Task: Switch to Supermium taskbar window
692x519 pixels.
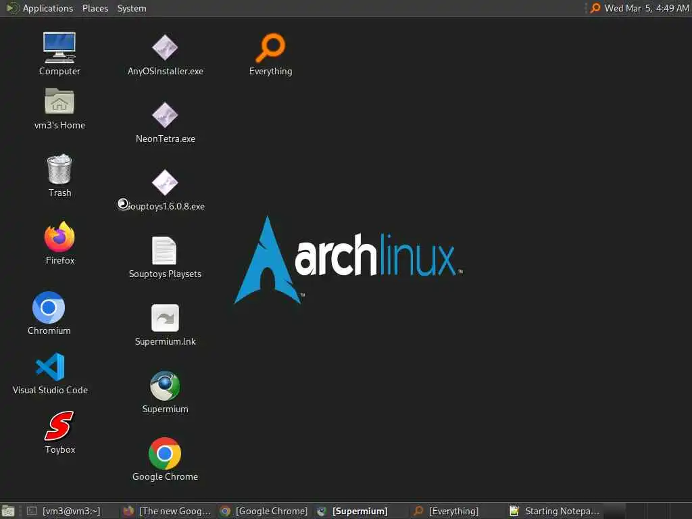Action: [361, 511]
